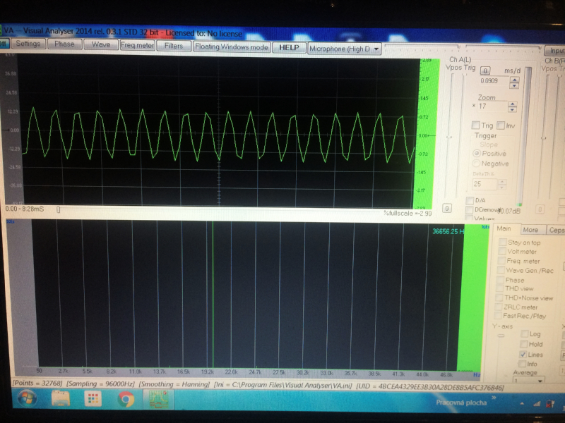Click the Delta Th % field showing 25

coord(484,184)
